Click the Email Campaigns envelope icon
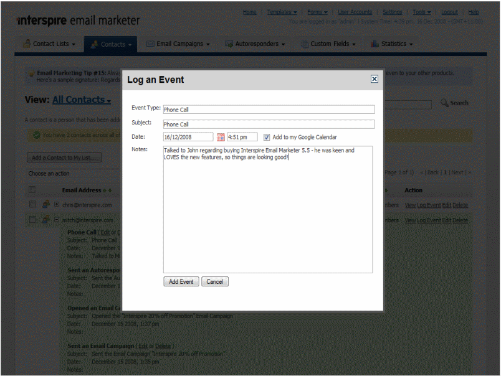 pyautogui.click(x=151, y=44)
